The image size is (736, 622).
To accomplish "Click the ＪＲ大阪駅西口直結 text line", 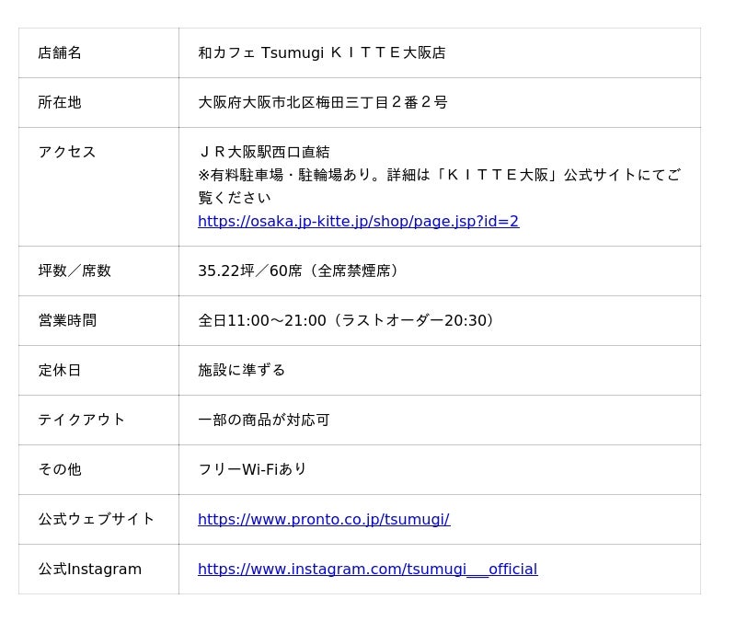I will pos(263,153).
